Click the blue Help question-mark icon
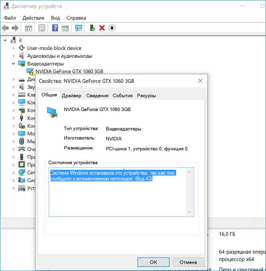 (x=55, y=28)
